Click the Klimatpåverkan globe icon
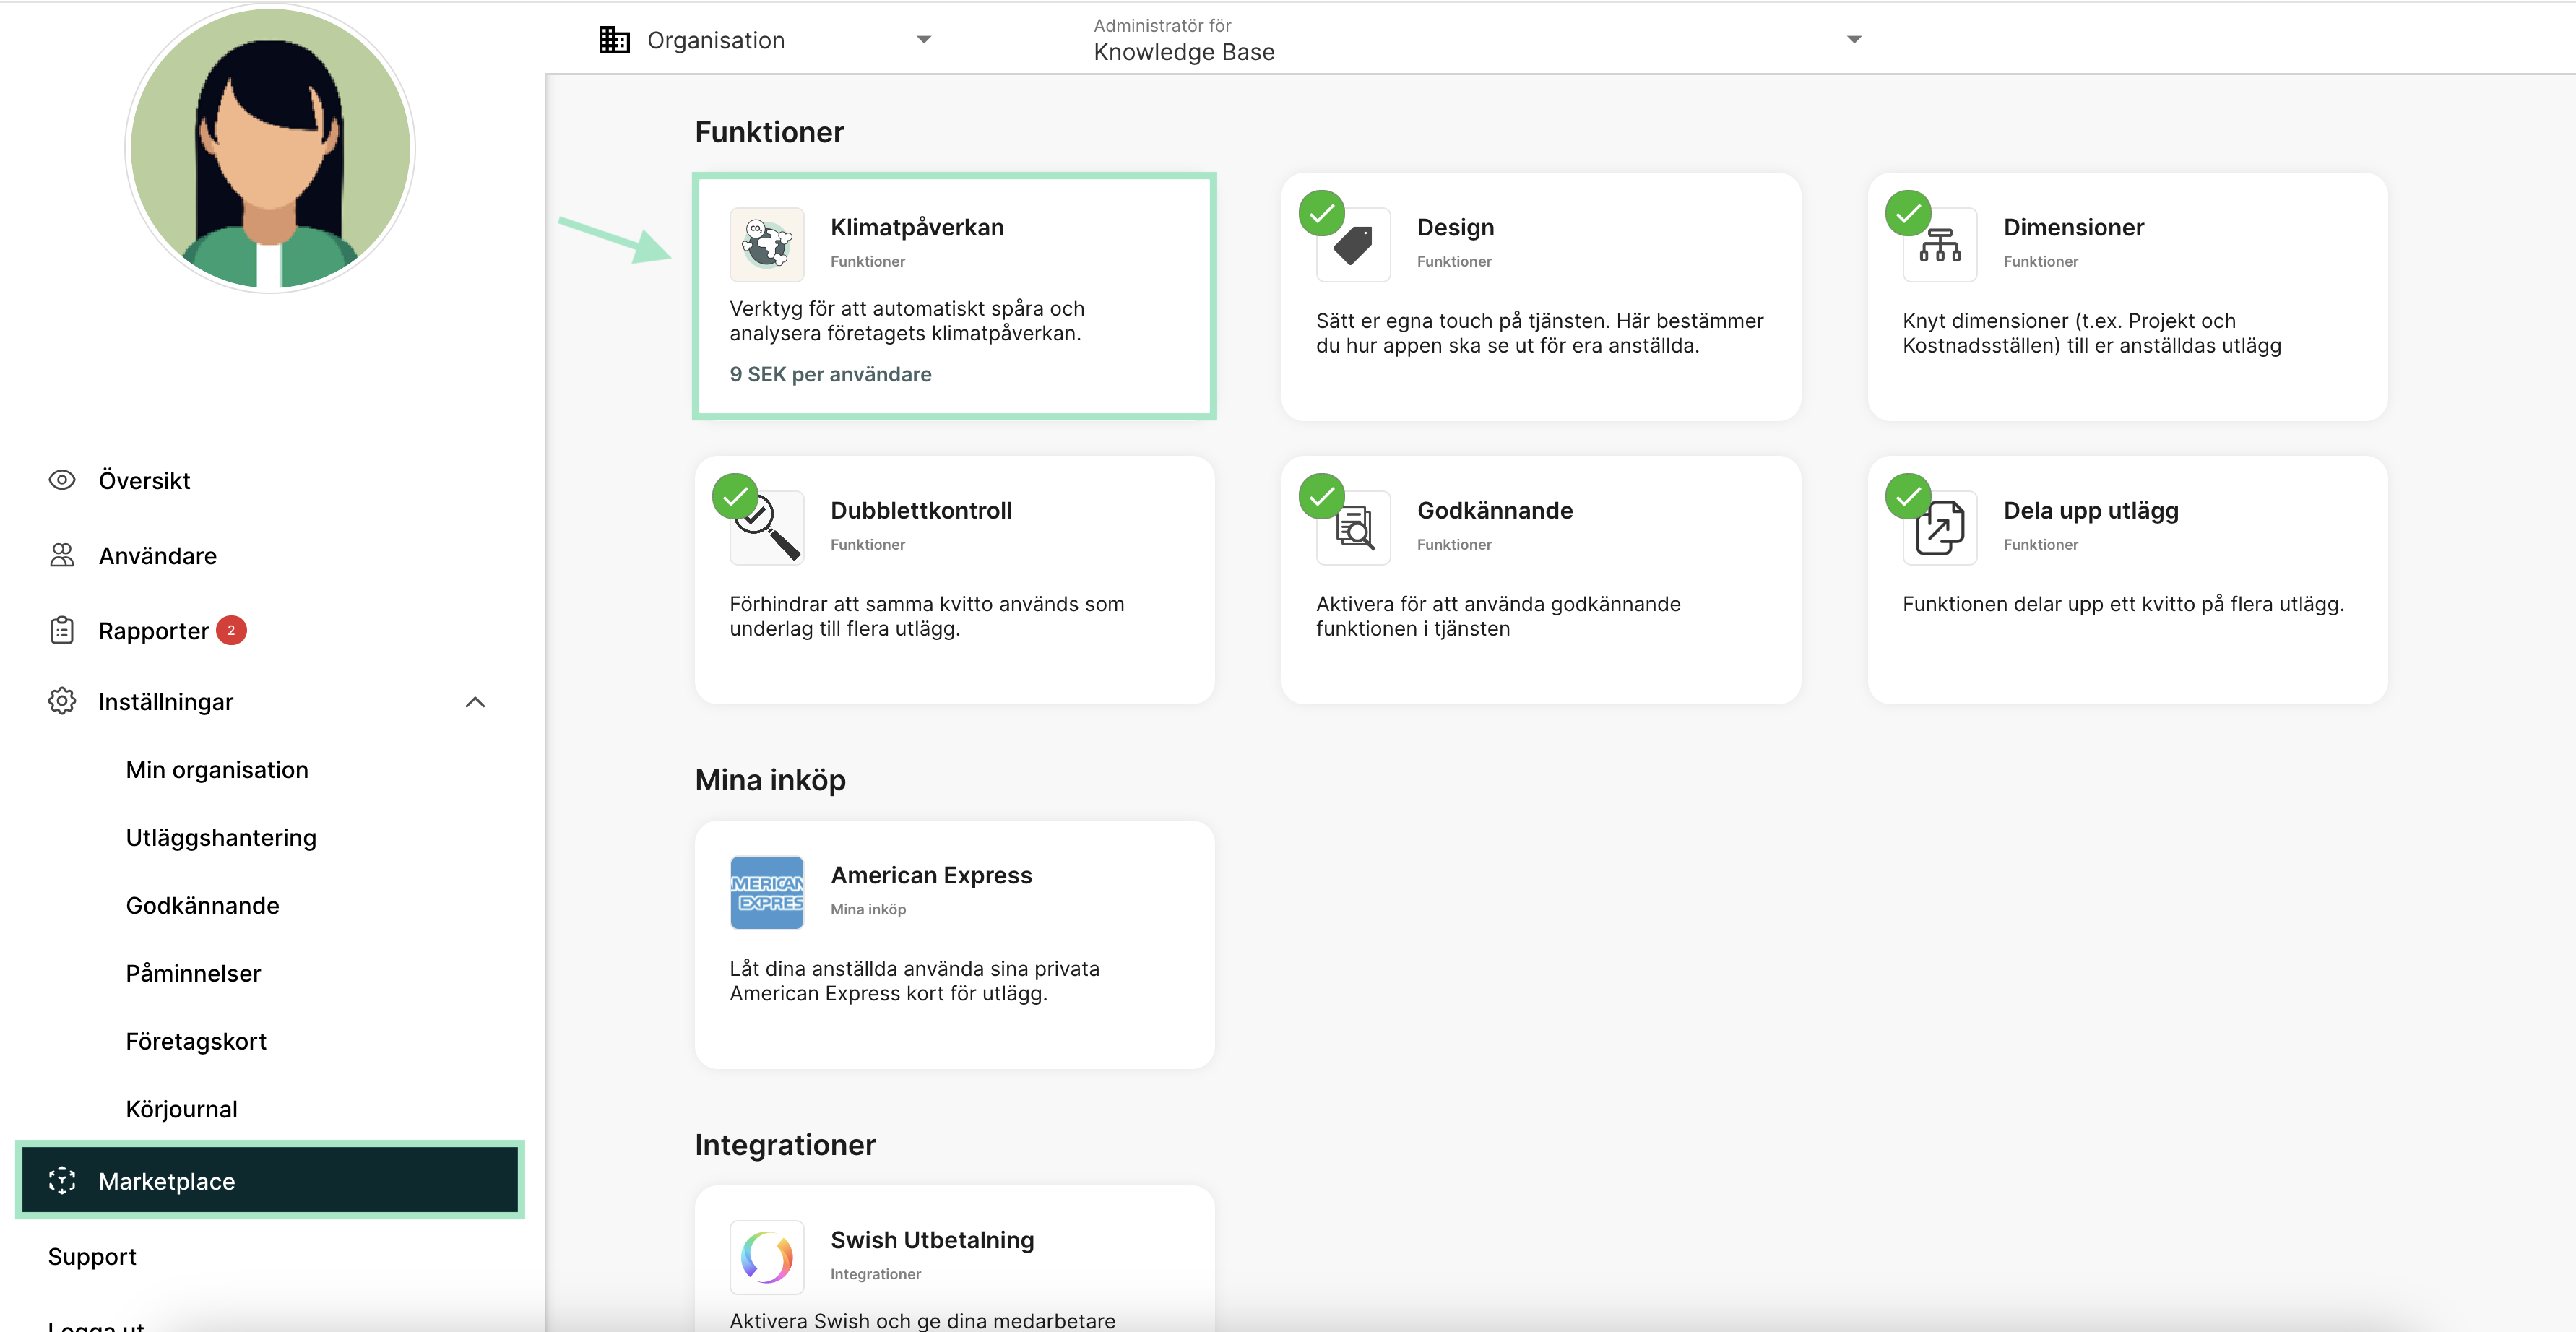Image resolution: width=2576 pixels, height=1332 pixels. point(767,244)
